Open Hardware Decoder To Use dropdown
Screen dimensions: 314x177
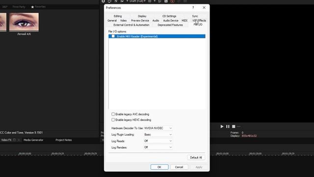[158, 128]
